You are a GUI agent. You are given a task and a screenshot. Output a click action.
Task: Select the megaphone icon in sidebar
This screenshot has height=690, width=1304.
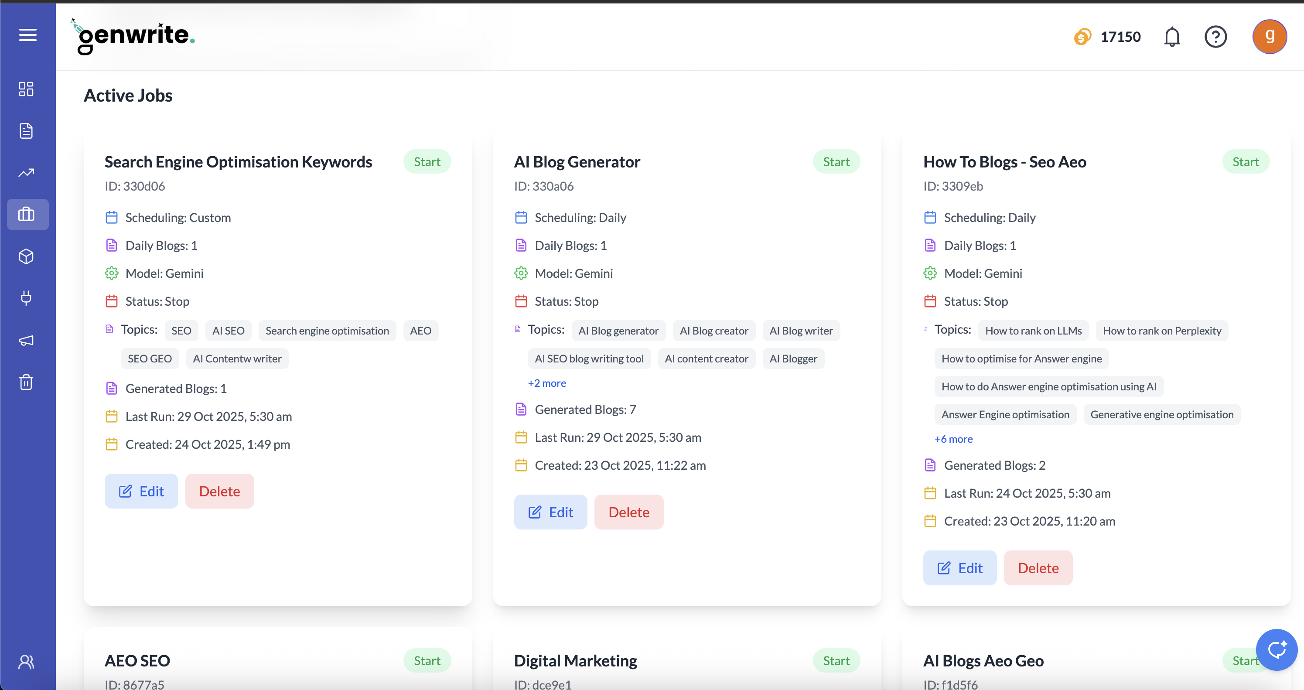27,340
